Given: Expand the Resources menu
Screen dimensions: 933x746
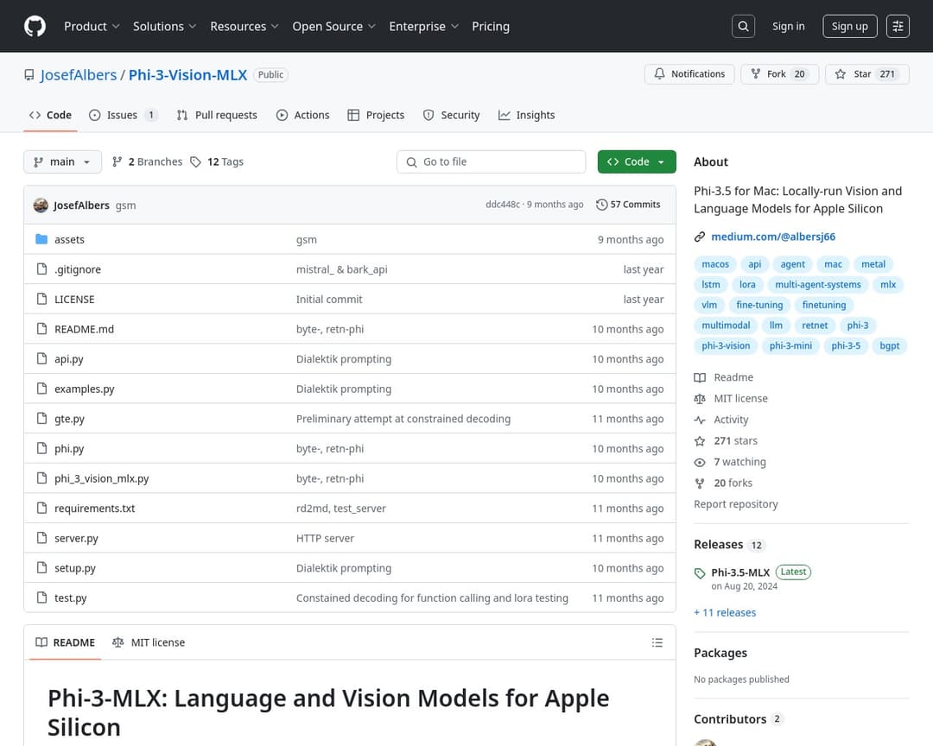Looking at the screenshot, I should pos(244,26).
